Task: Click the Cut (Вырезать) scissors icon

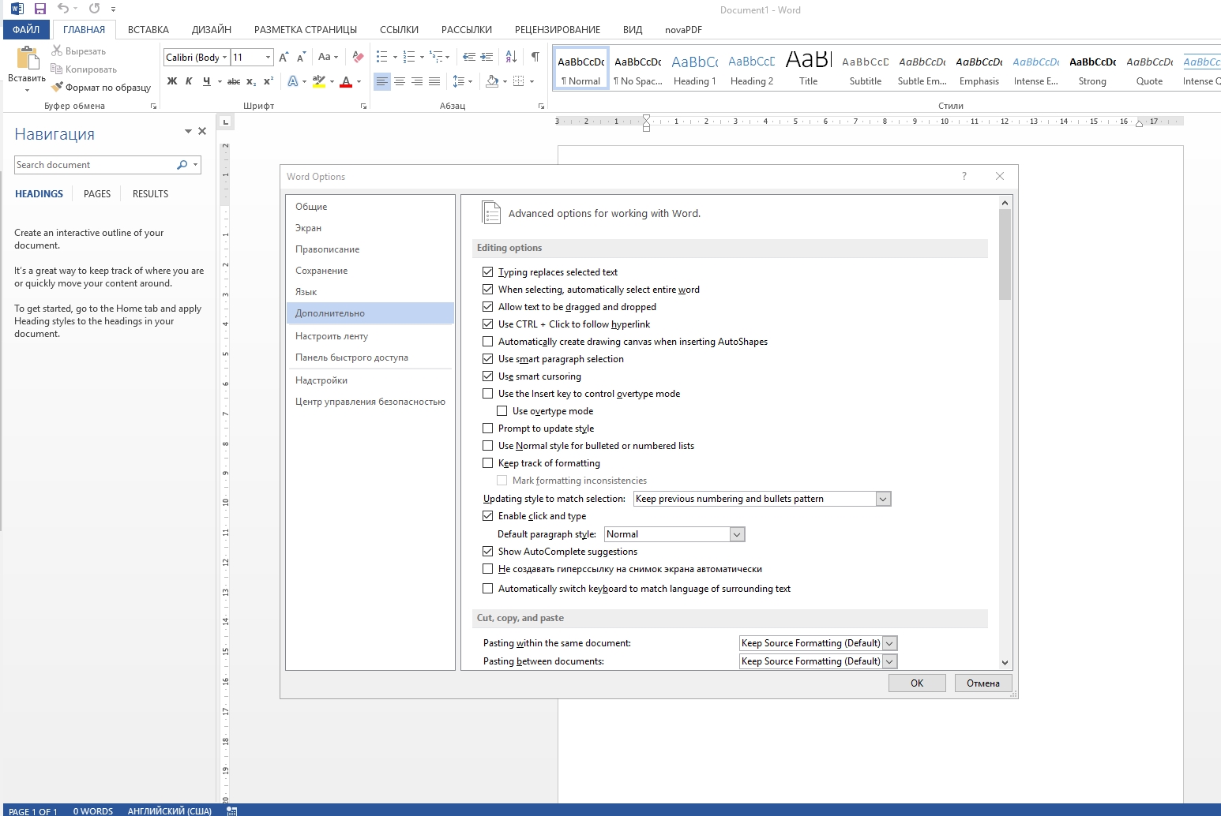Action: pos(57,51)
